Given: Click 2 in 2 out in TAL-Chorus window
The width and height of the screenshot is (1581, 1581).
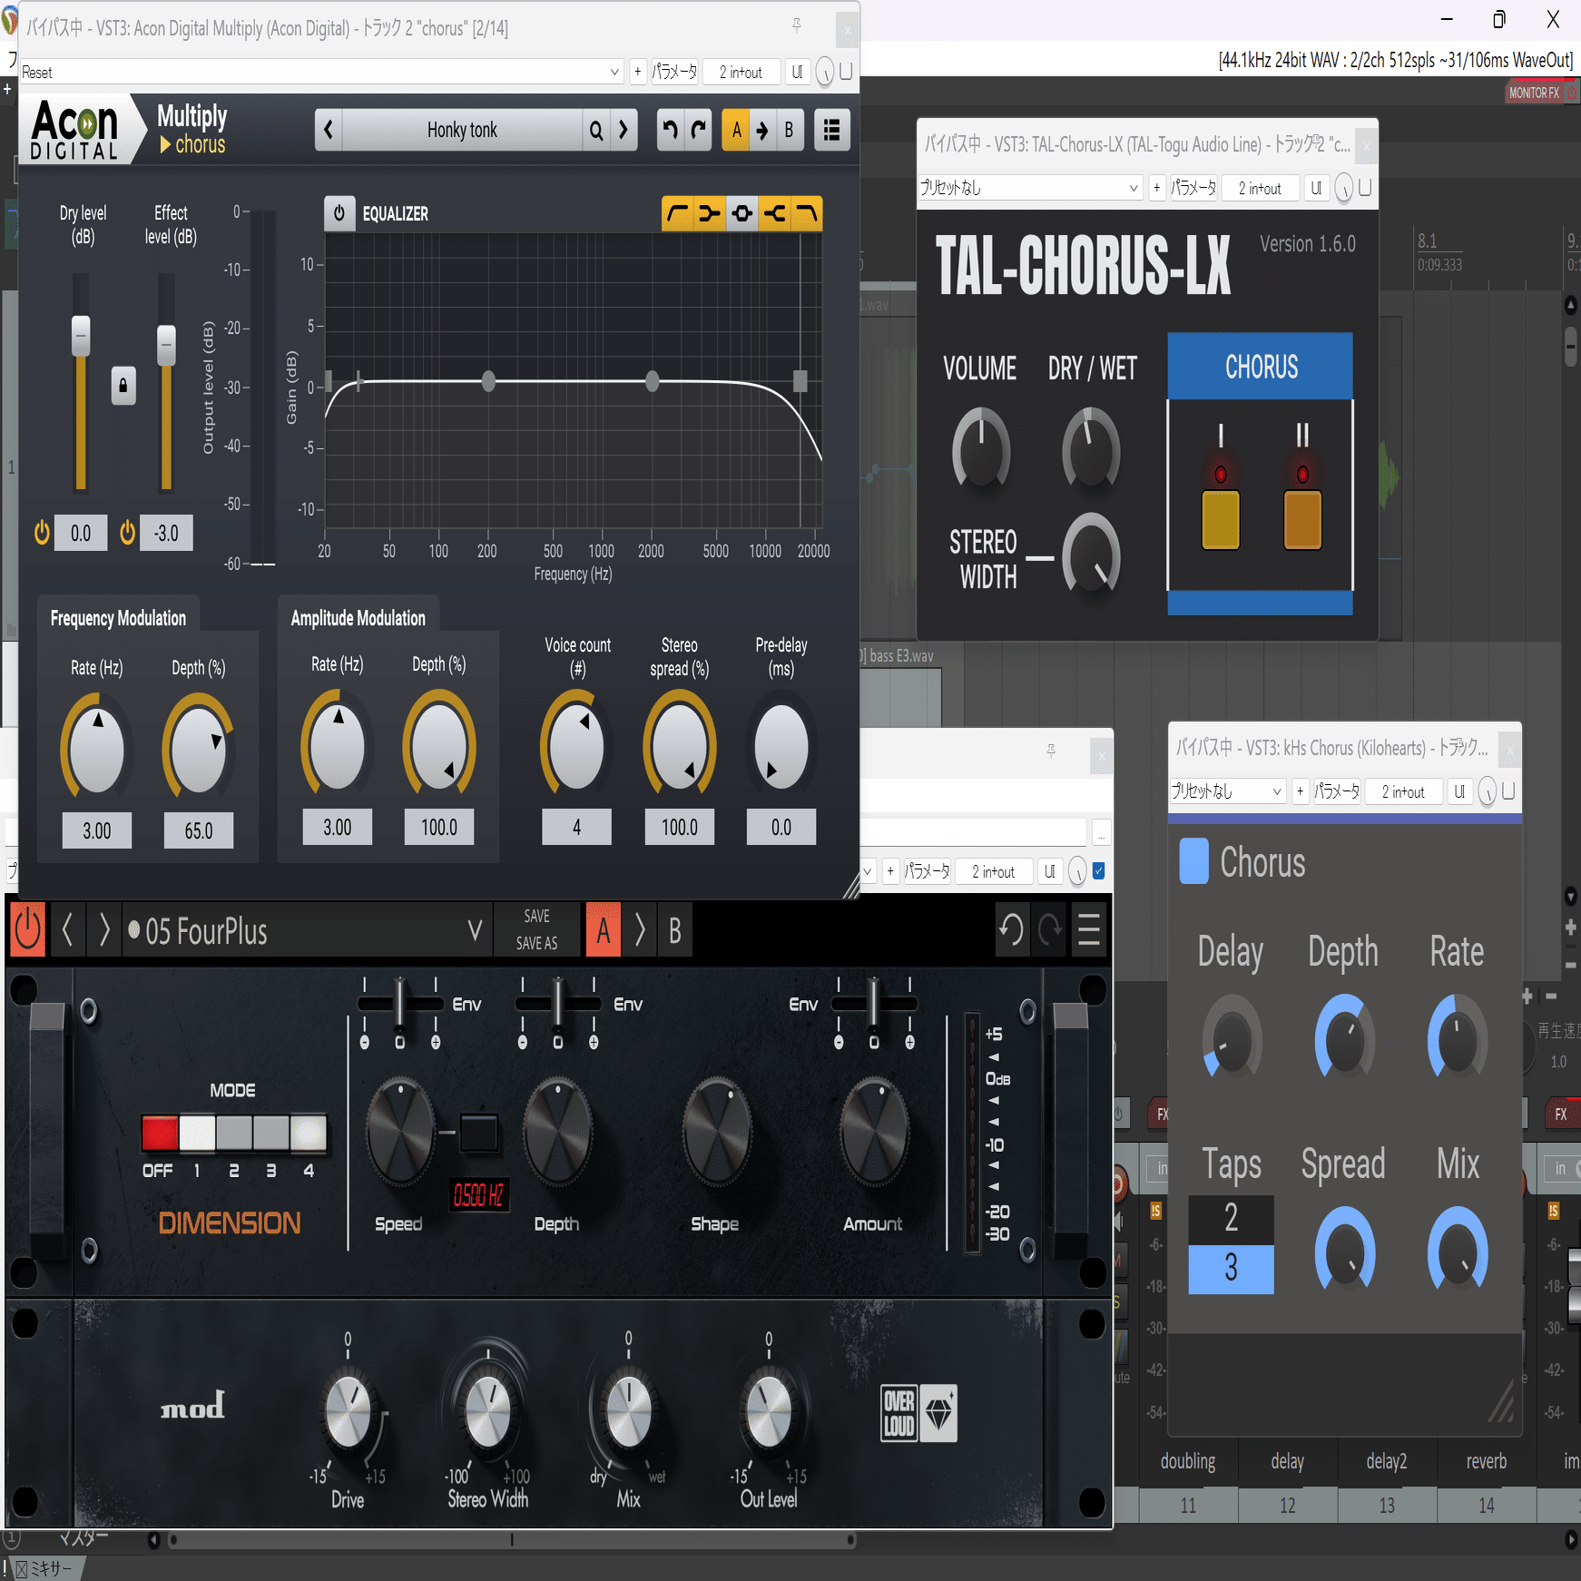Looking at the screenshot, I should tap(1260, 188).
